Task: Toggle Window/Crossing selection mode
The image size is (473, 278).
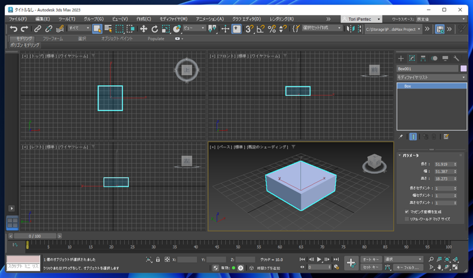Action: point(130,28)
